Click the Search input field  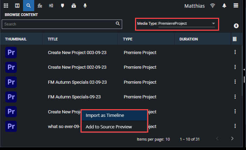[59, 24]
